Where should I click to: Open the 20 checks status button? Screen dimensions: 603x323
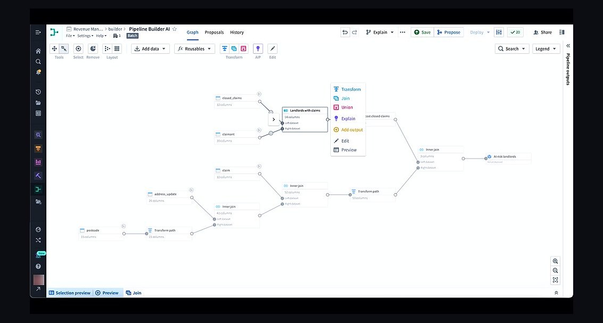click(515, 32)
